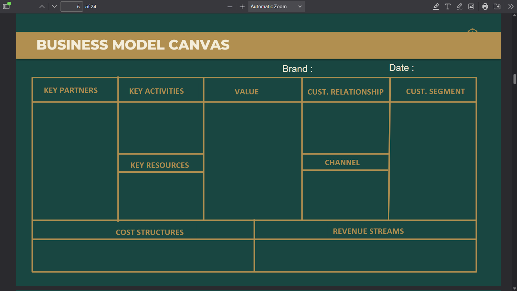Viewport: 517px width, 291px height.
Task: Open the tools menu chevrons
Action: pos(511,6)
